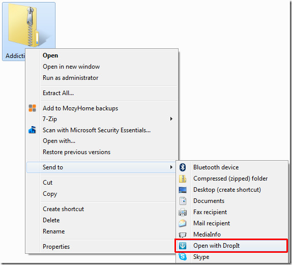The image size is (292, 265).
Task: Select Open with DropIt entry
Action: (231, 246)
